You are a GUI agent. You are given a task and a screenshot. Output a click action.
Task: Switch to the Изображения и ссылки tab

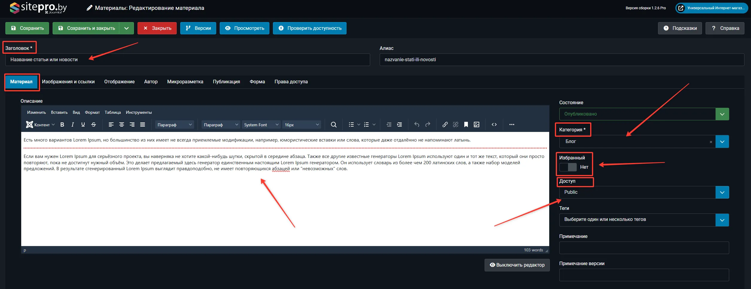pyautogui.click(x=68, y=82)
